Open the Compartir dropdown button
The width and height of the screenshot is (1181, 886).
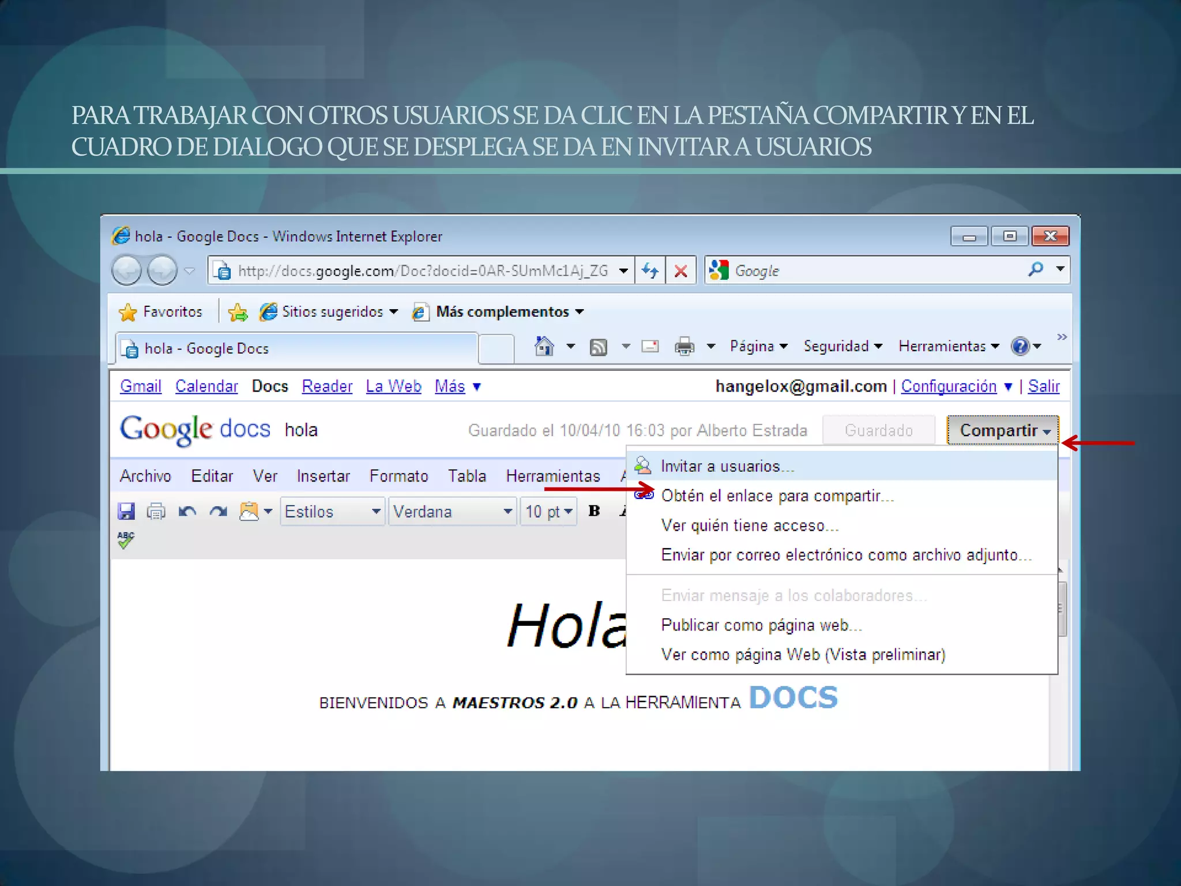(1003, 430)
